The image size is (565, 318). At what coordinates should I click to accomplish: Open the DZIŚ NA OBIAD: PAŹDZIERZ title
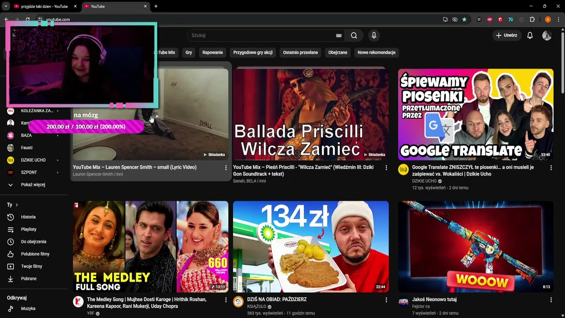coord(277,299)
